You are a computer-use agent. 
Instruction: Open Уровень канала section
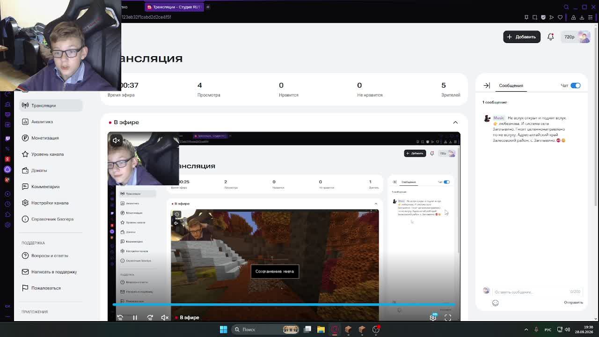point(51,154)
